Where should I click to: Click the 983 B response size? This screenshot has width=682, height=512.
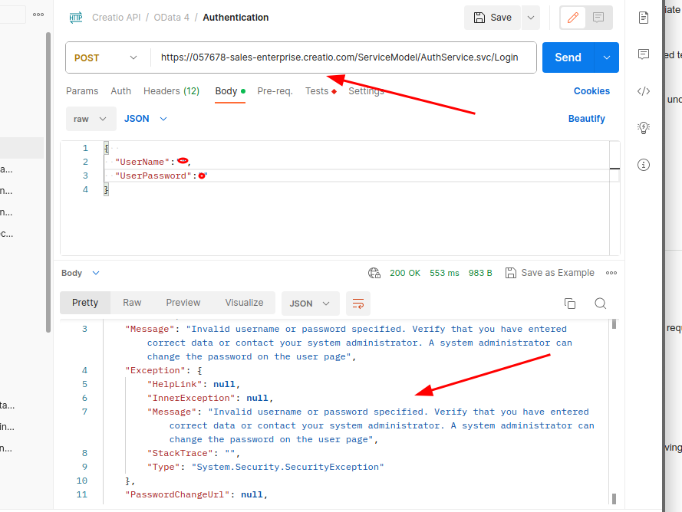[480, 273]
